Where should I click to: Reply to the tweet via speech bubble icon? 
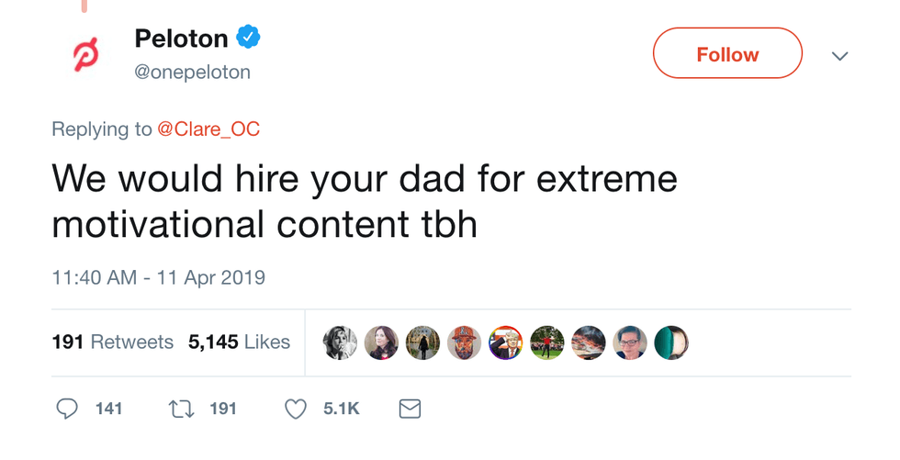coord(67,409)
